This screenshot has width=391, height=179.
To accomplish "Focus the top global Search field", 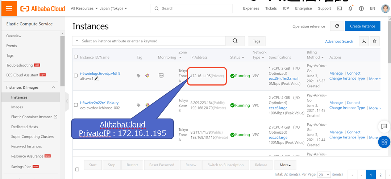I will click(191, 8).
